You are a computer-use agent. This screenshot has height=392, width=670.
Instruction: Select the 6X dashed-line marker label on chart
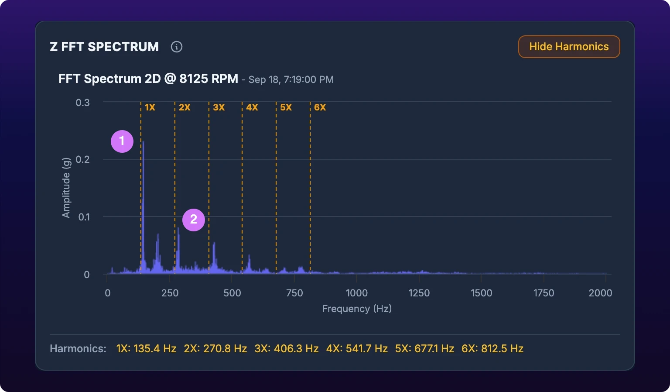pos(320,107)
